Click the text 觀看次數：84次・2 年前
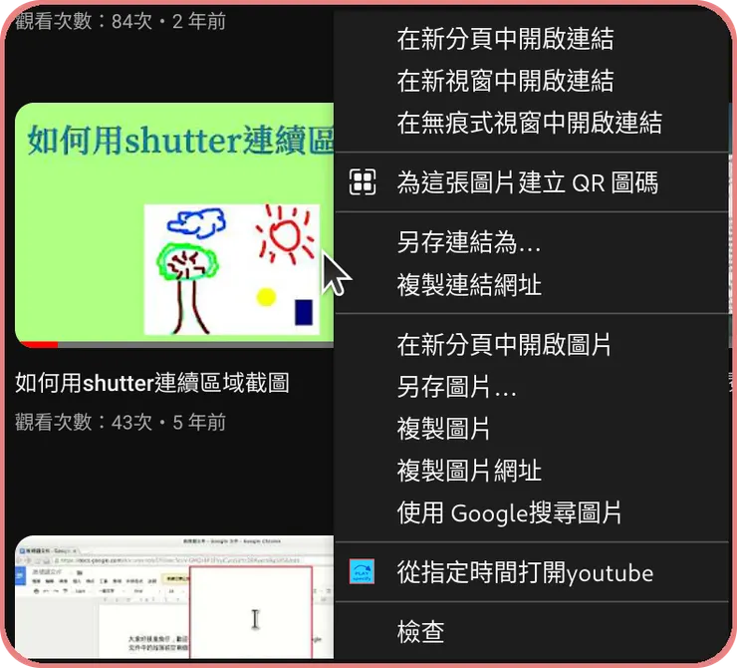737x668 pixels. pyautogui.click(x=121, y=21)
